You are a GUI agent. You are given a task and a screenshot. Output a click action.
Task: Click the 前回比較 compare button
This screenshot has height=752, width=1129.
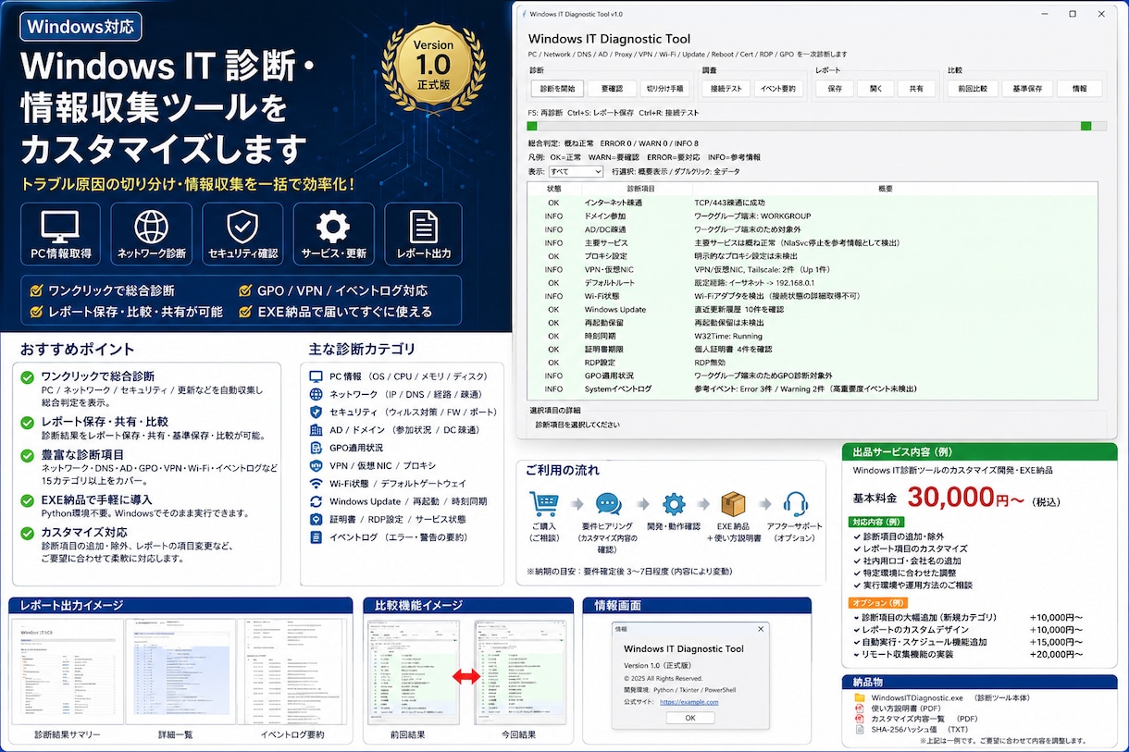pyautogui.click(x=973, y=89)
